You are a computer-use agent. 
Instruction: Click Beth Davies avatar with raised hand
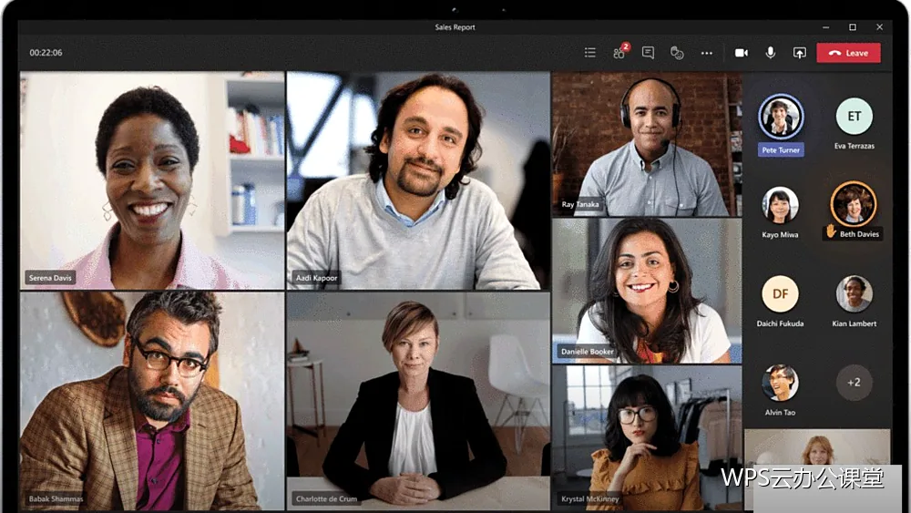854,204
